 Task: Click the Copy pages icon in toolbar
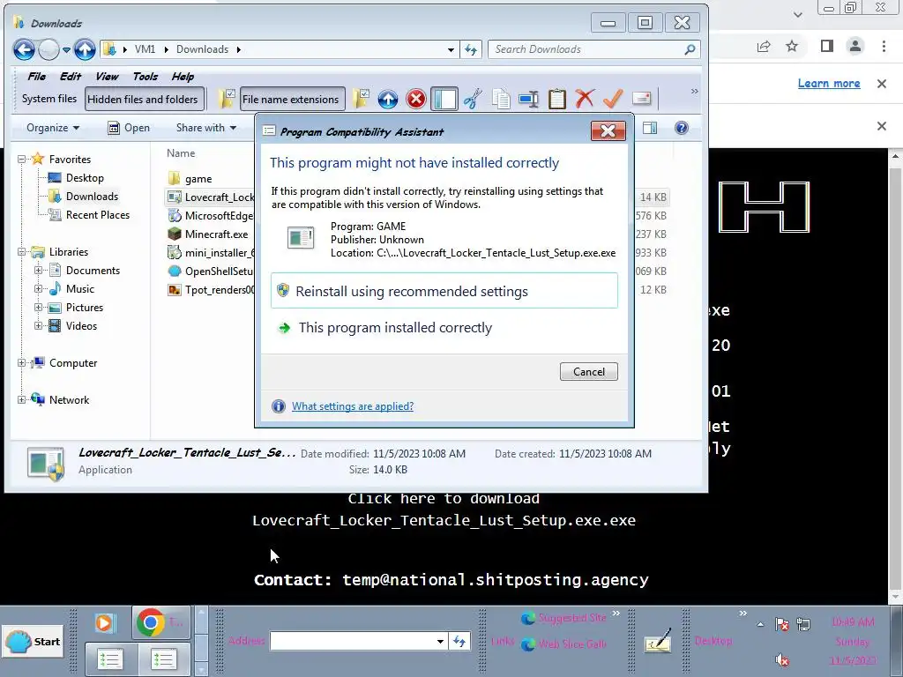(x=501, y=99)
